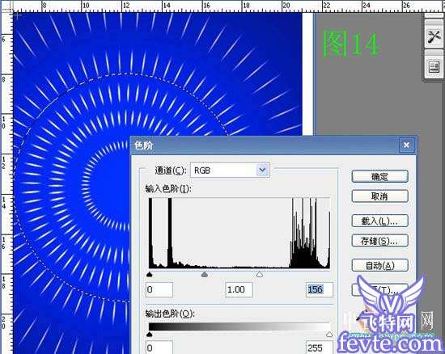Focus the highlight field showing 156

pyautogui.click(x=320, y=289)
